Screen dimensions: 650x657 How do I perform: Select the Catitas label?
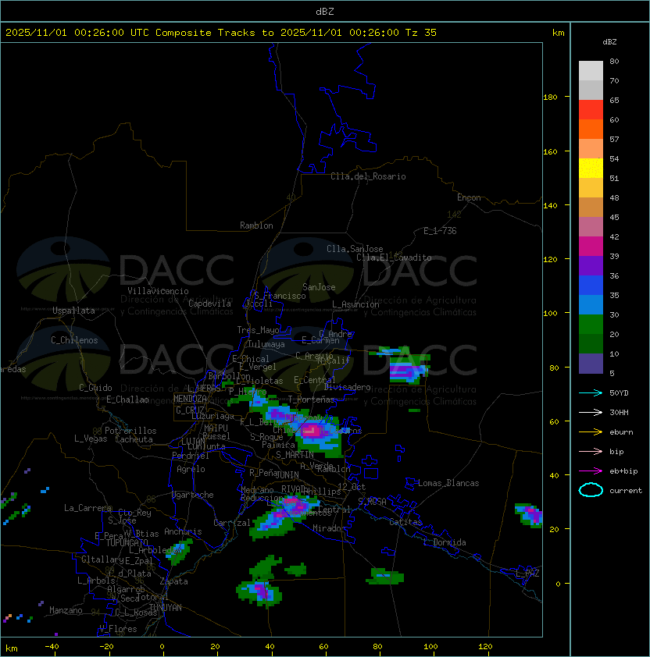(x=405, y=522)
